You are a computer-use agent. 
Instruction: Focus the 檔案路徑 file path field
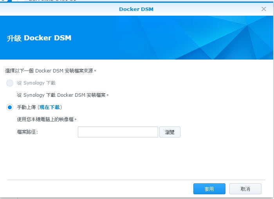(x=118, y=132)
